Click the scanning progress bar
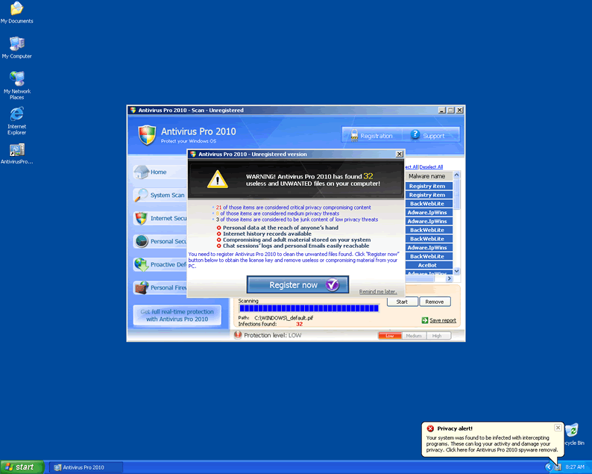The image size is (592, 474). point(309,308)
